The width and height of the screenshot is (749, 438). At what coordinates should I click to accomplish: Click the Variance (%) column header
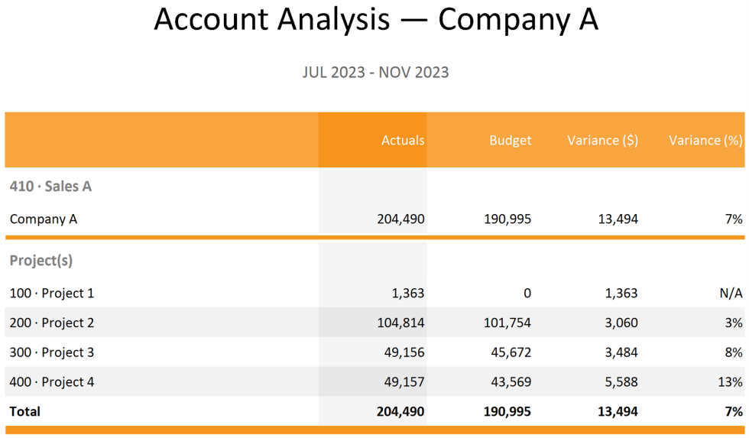click(x=705, y=141)
